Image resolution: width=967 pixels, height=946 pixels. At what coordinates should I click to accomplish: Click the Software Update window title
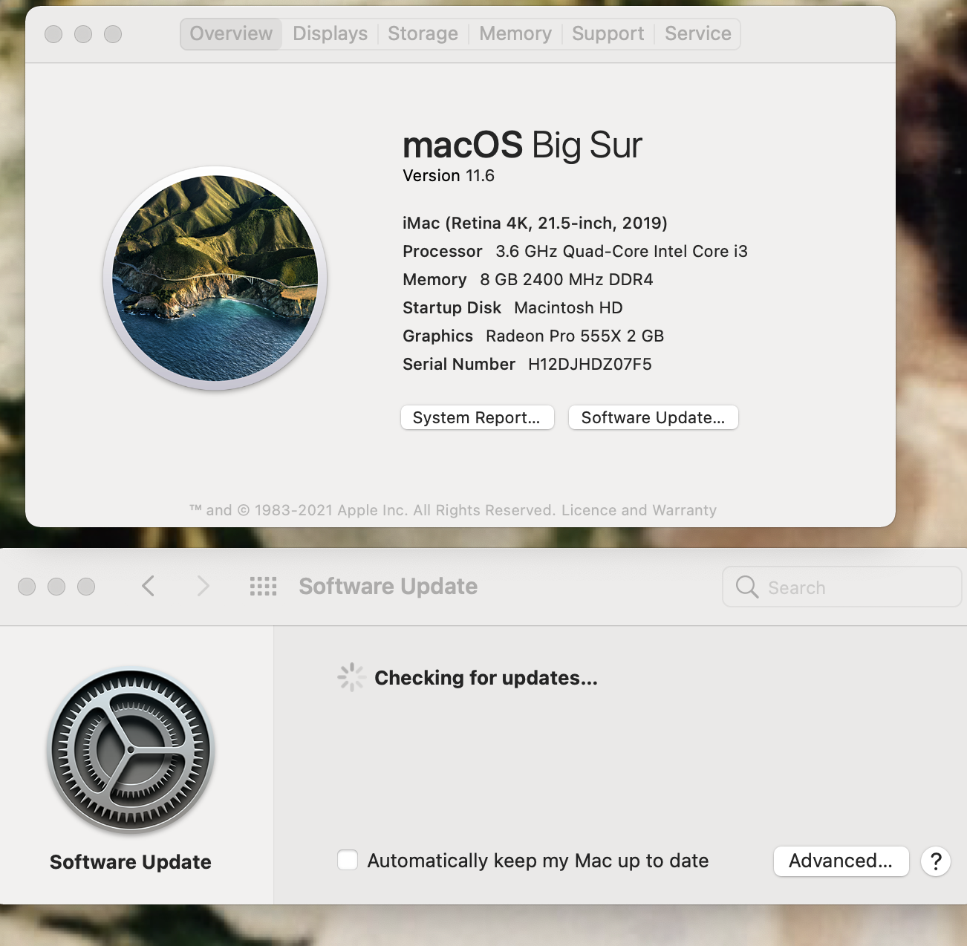(388, 587)
